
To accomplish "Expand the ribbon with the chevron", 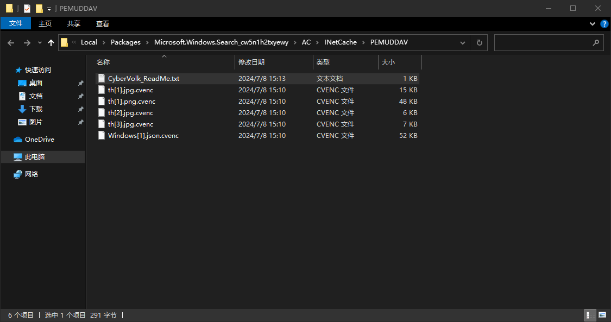I will coord(593,24).
